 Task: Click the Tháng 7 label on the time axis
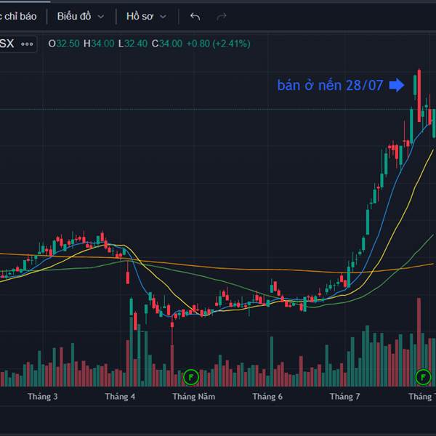(x=344, y=397)
